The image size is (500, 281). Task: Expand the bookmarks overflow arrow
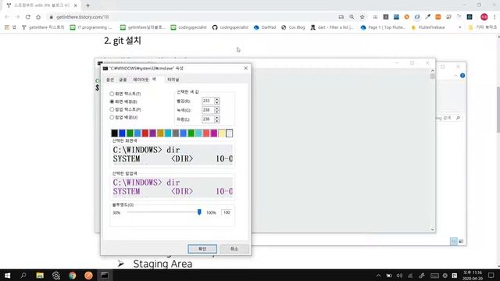point(459,27)
